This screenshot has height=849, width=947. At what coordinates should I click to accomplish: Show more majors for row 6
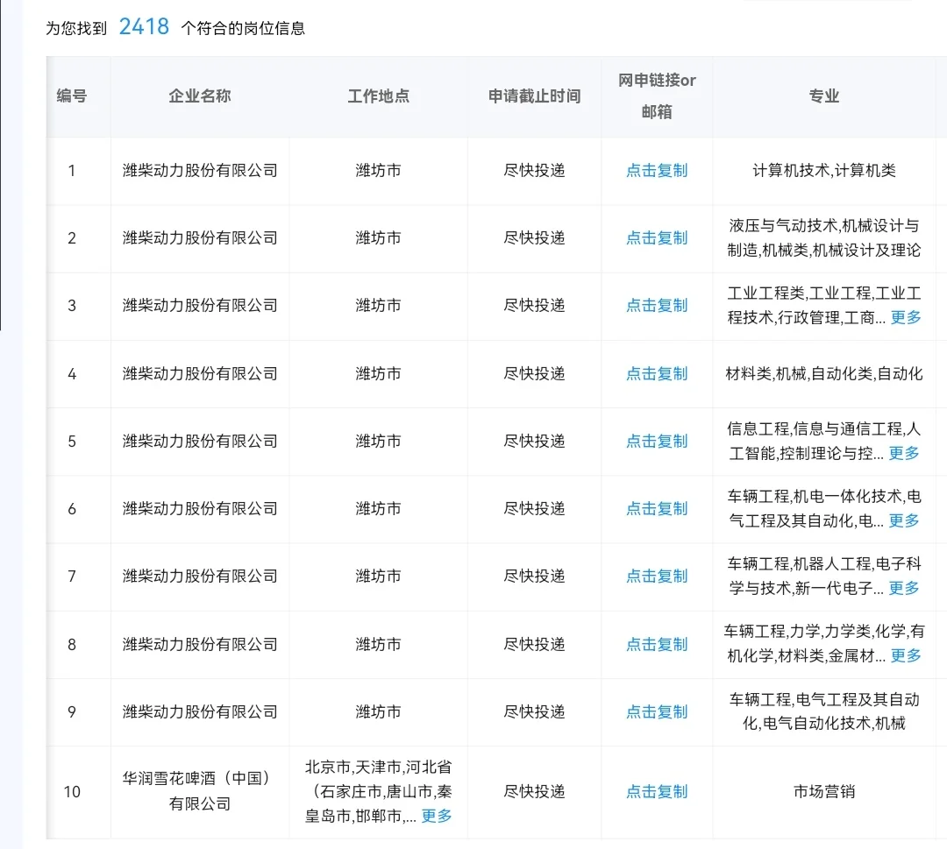pyautogui.click(x=904, y=520)
